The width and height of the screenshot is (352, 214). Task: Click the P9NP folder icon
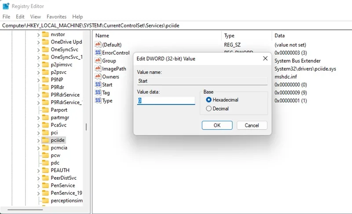pos(45,80)
